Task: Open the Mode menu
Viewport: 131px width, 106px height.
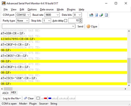Action: 60,9
